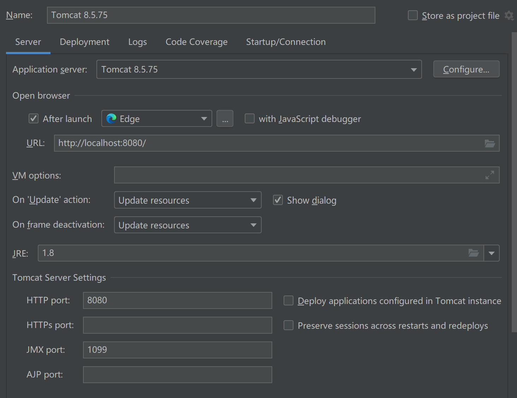517x398 pixels.
Task: Enable with JavaScript debugger checkbox
Action: tap(250, 118)
